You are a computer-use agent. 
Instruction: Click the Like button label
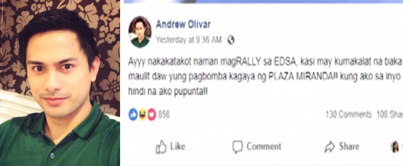tap(178, 147)
